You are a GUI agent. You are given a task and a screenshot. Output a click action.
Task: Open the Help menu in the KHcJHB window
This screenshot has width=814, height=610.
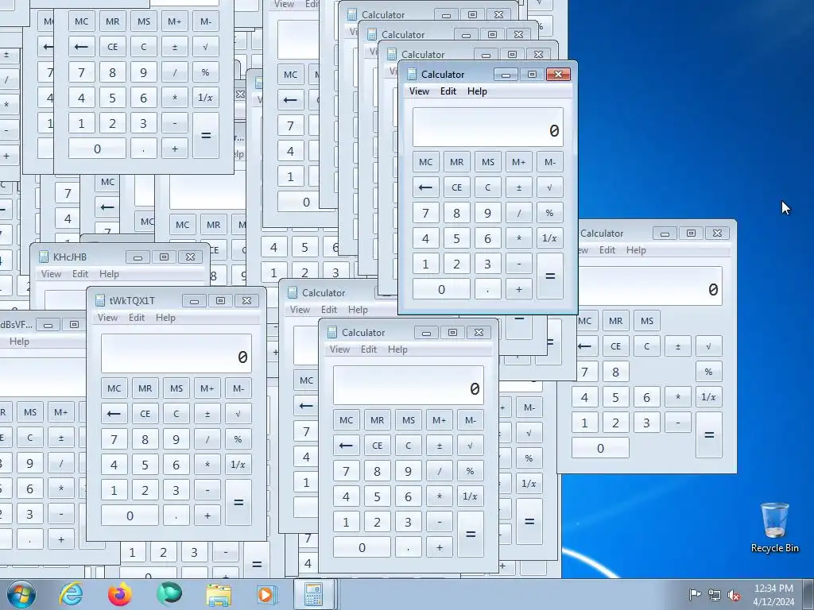(109, 274)
